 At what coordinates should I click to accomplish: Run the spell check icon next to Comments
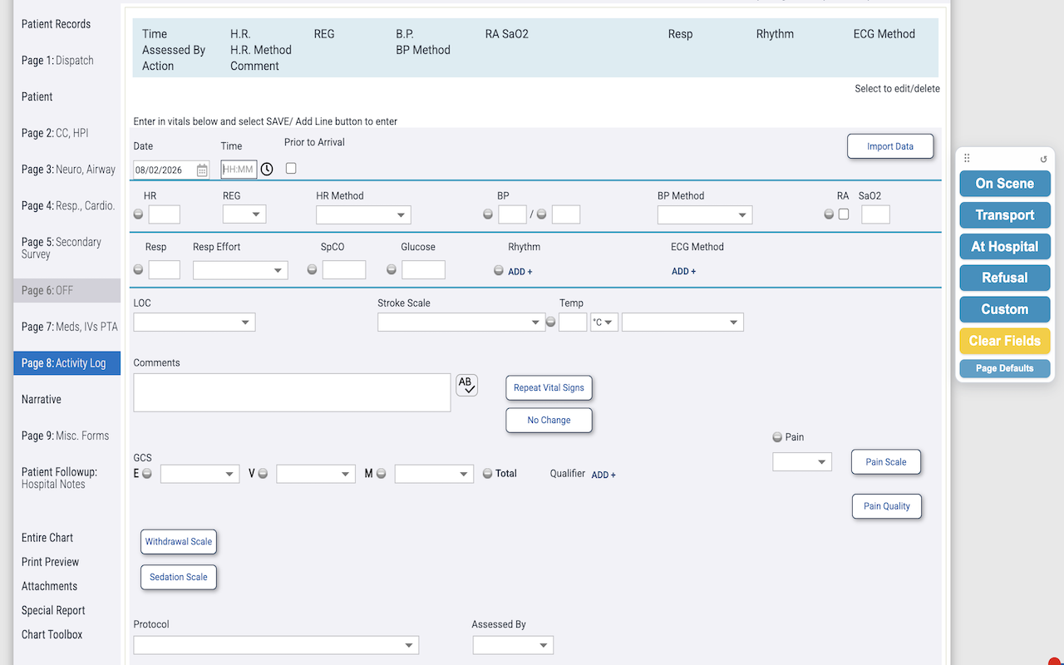(x=467, y=385)
